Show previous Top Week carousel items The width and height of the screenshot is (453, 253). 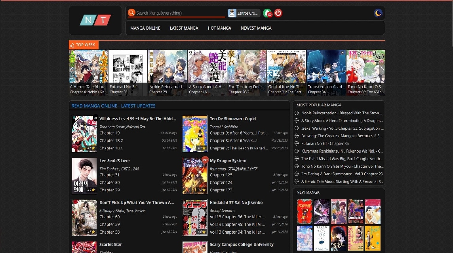pyautogui.click(x=72, y=70)
